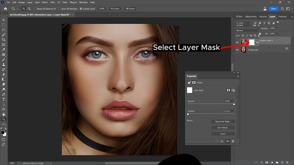Open the layer filter Kind dropdown
Image resolution: width=294 pixels, height=165 pixels.
[243, 23]
